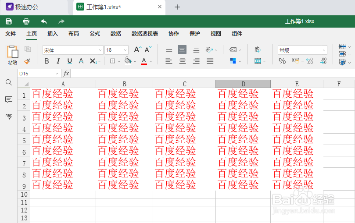Open the find search sidebar icon
This screenshot has width=355, height=223.
(9, 82)
